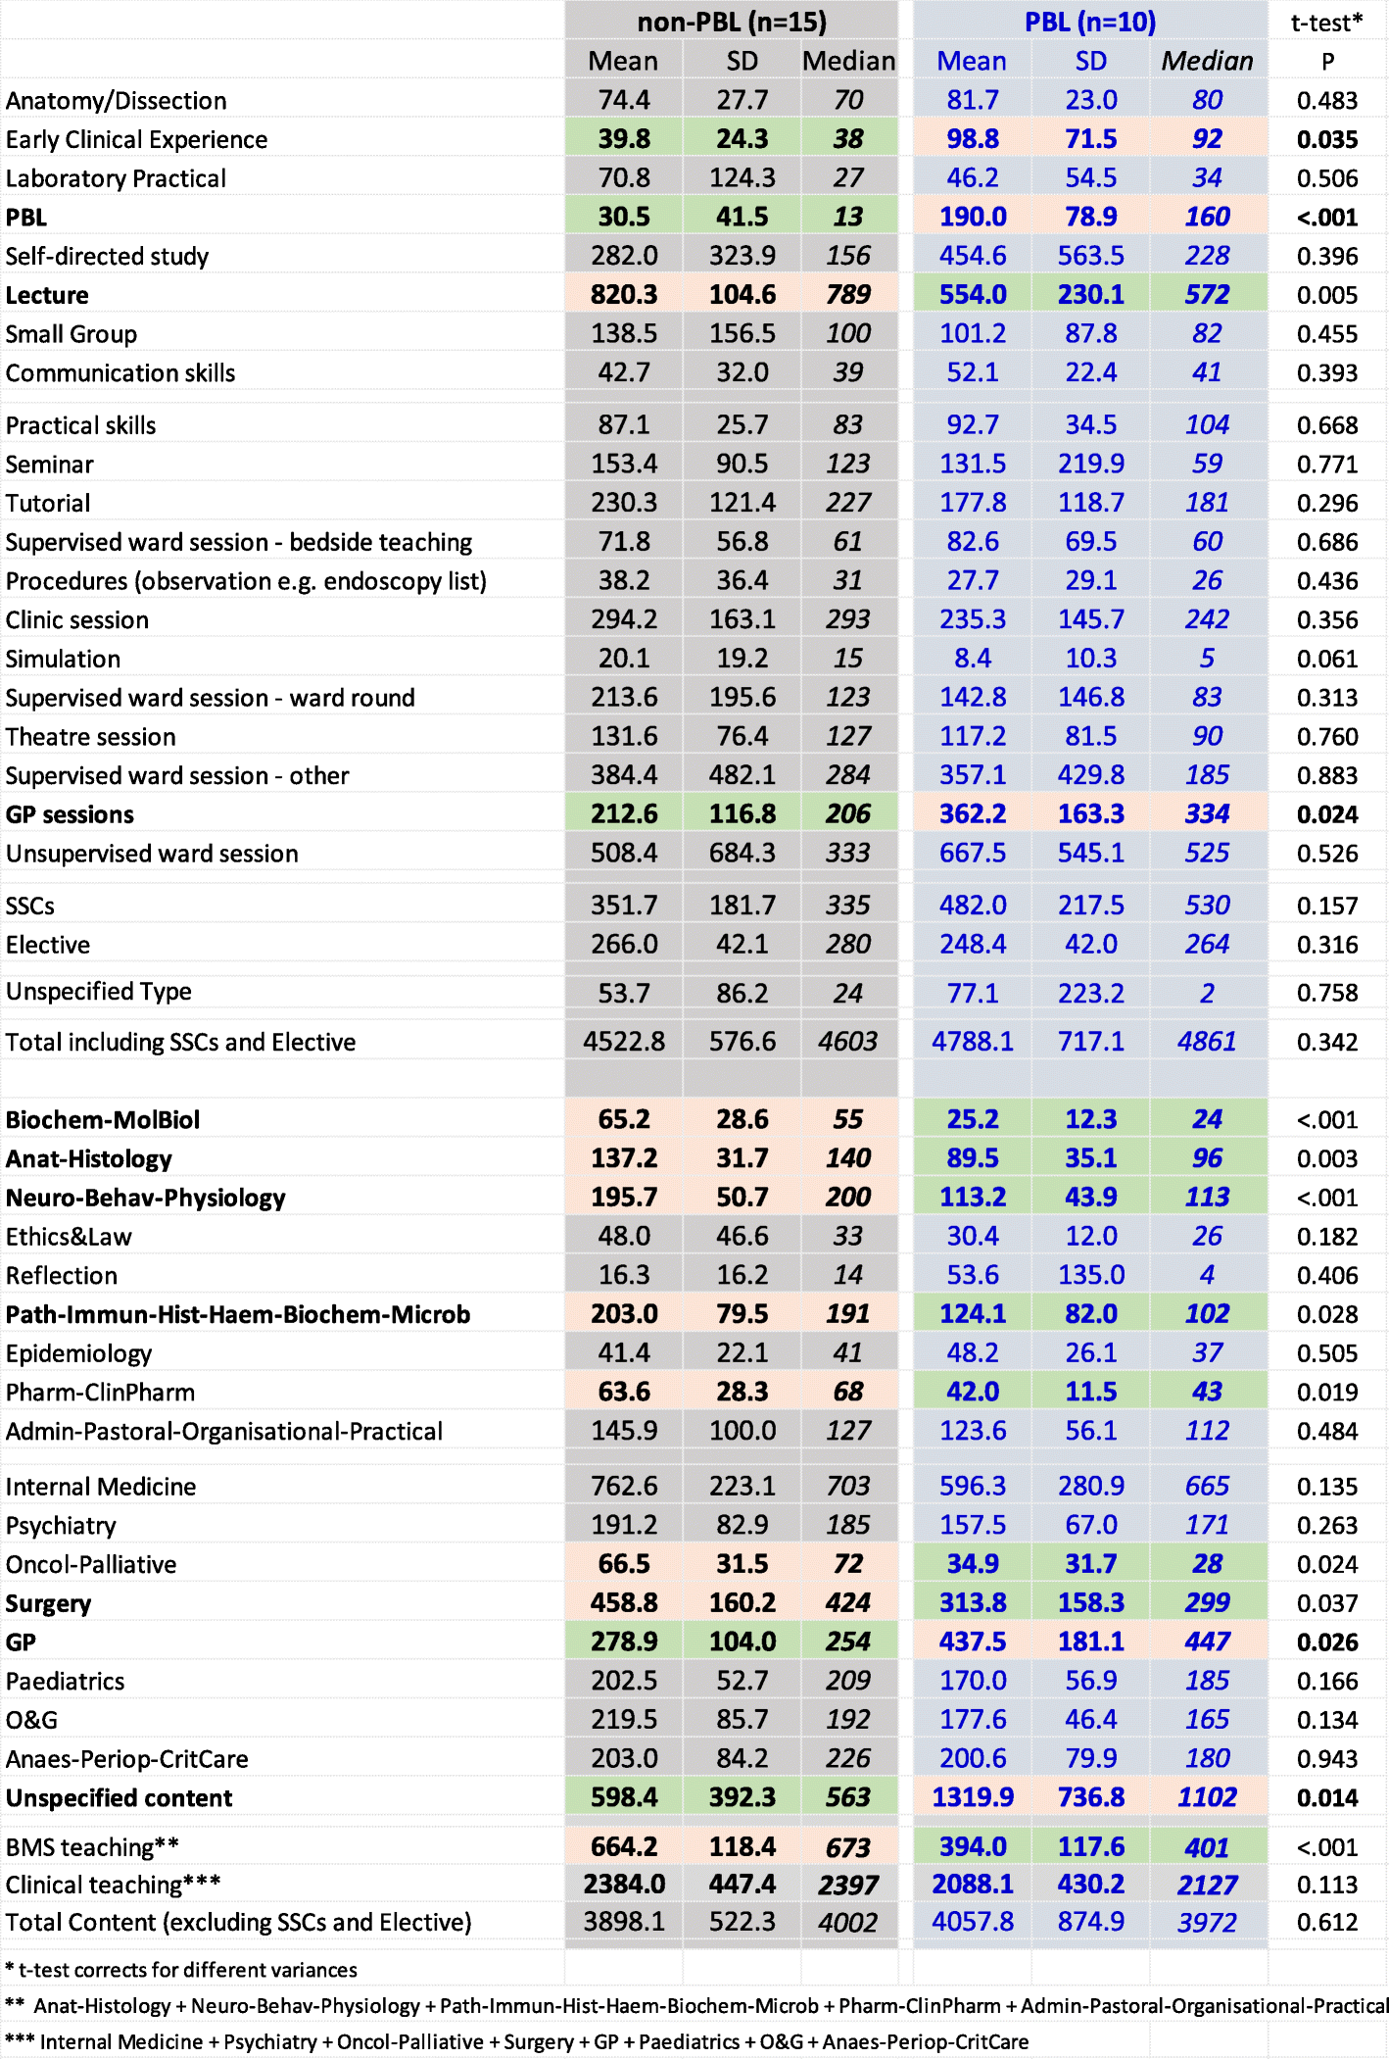Select the 'Small Group' row label
Screen dimensions: 1389x2059
coord(71,334)
